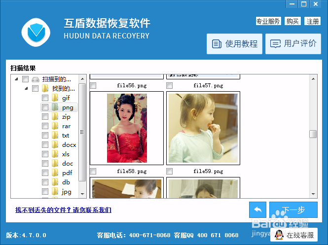Click the Hudun shield logo icon
Screen dimensions: 328x245
click(x=36, y=33)
